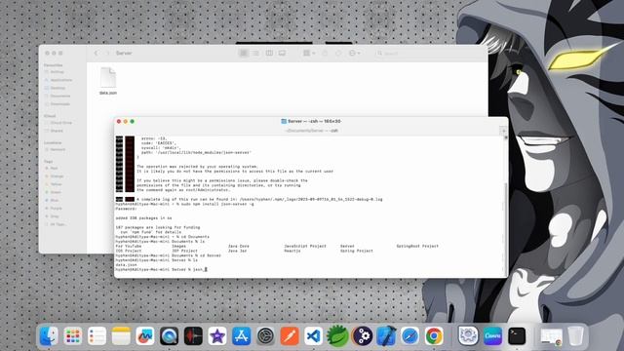Screen dimensions: 624x351
Task: Open Finder from the Dock
Action: click(49, 336)
